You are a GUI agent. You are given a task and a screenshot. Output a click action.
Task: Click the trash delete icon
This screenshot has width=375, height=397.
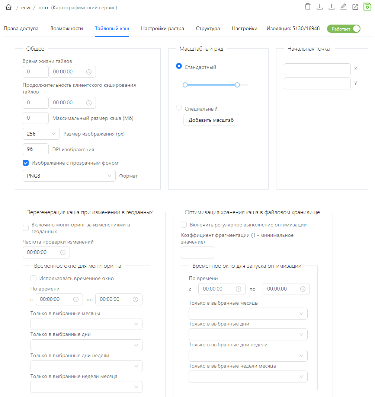307,7
